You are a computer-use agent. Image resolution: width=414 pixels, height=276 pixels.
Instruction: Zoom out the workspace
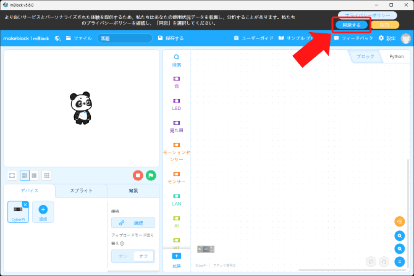[399, 249]
